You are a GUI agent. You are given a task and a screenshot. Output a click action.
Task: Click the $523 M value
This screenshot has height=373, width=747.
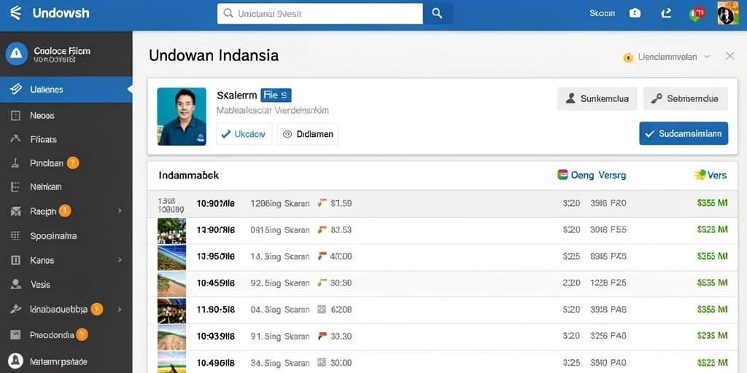point(712,229)
